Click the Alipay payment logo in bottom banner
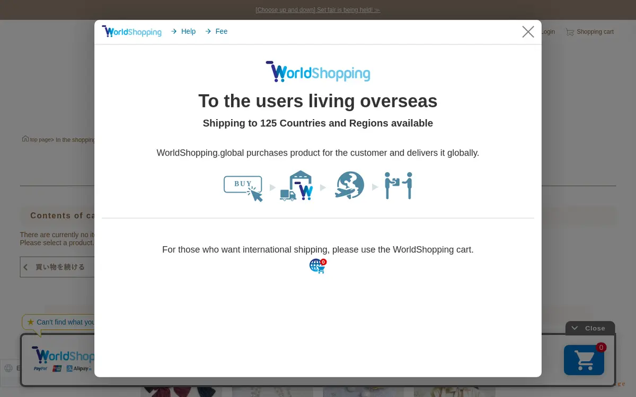 (78, 368)
